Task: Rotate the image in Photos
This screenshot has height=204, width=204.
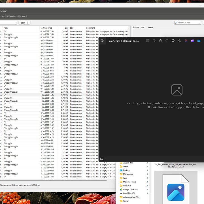Action: click(x=154, y=41)
